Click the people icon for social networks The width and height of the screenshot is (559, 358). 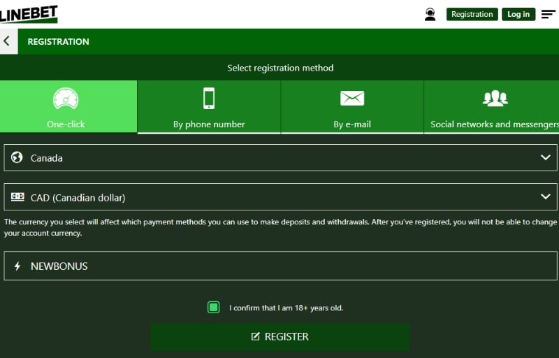495,98
